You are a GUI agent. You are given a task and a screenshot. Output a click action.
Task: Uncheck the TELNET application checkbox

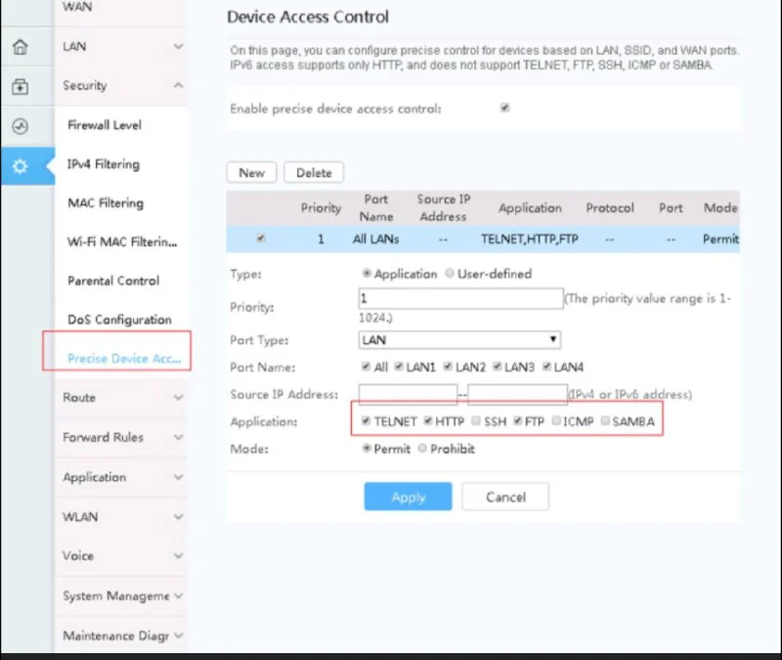[367, 421]
